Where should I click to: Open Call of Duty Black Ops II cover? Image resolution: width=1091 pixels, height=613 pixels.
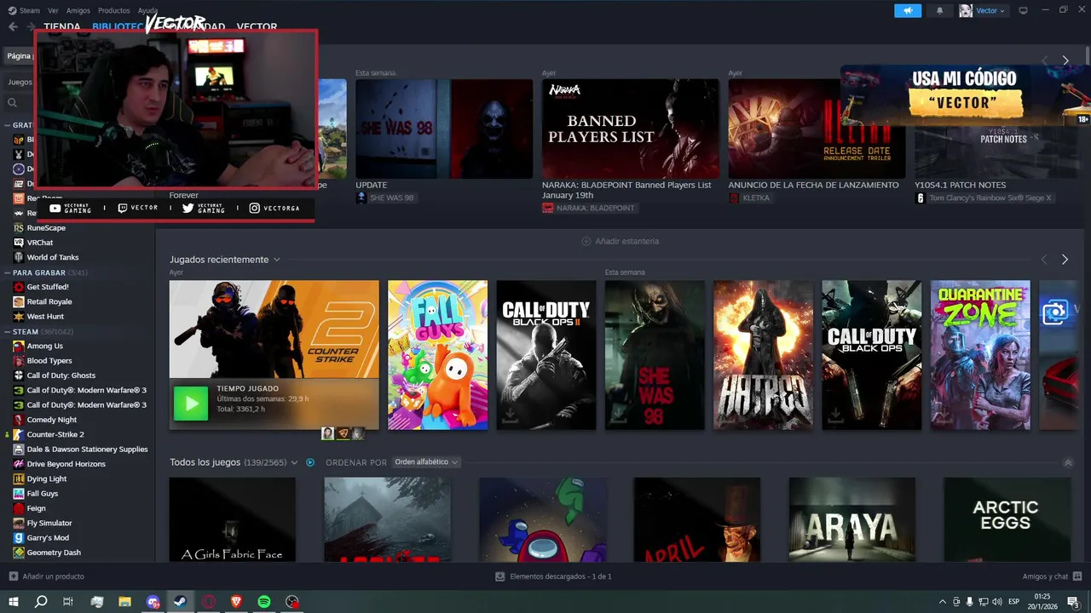pyautogui.click(x=546, y=355)
